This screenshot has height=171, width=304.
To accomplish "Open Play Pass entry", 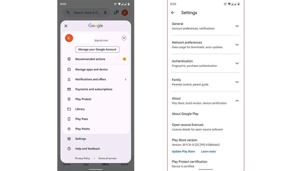I will click(96, 119).
